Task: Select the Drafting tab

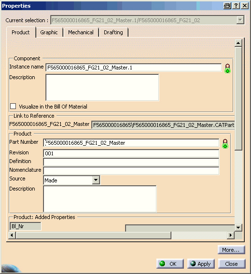Action: (113, 32)
